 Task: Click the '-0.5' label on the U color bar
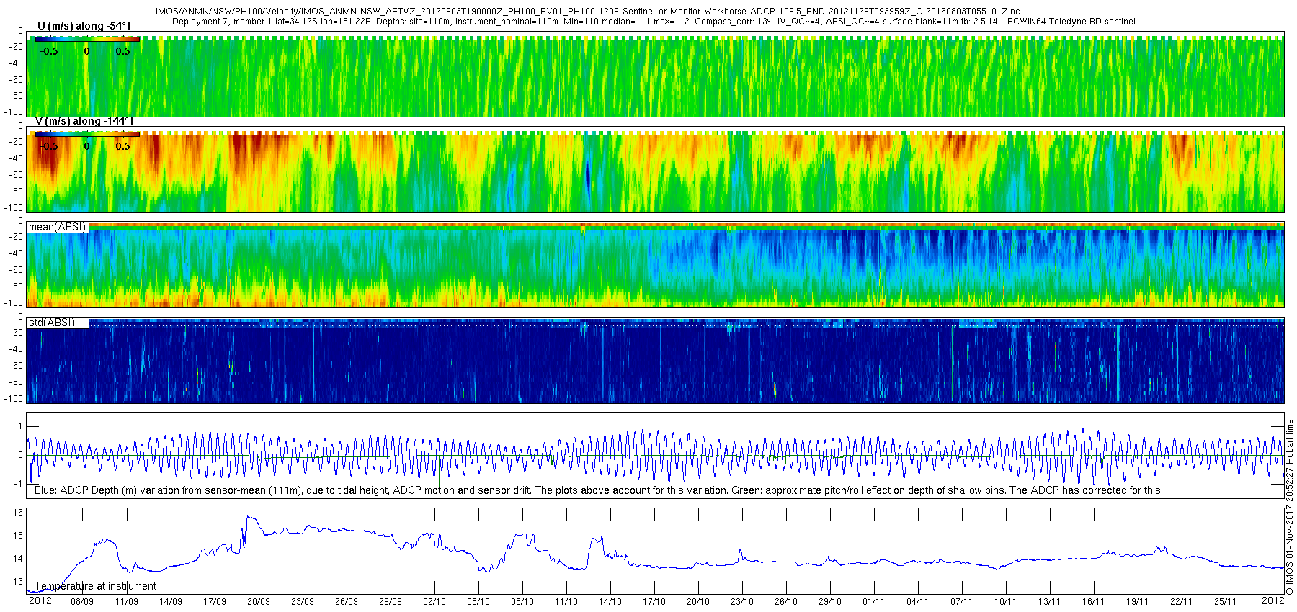[x=49, y=51]
